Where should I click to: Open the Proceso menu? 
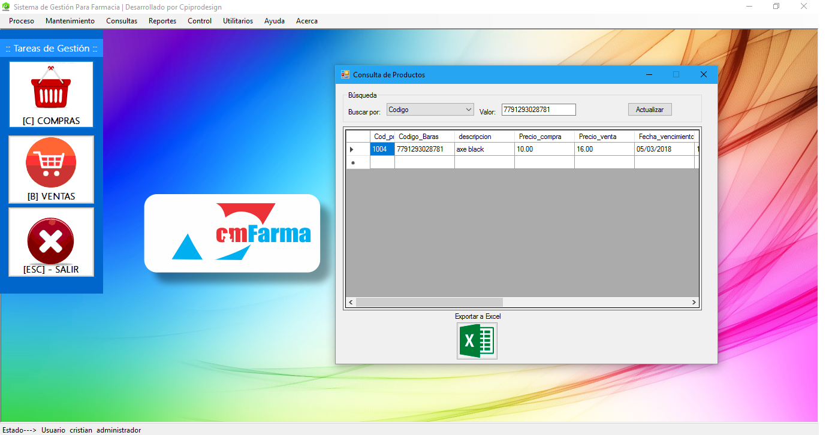click(x=22, y=21)
